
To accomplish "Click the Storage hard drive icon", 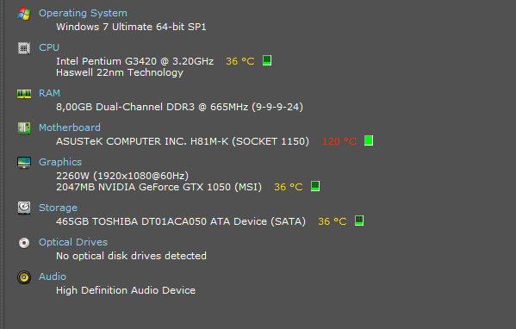I will pos(24,208).
